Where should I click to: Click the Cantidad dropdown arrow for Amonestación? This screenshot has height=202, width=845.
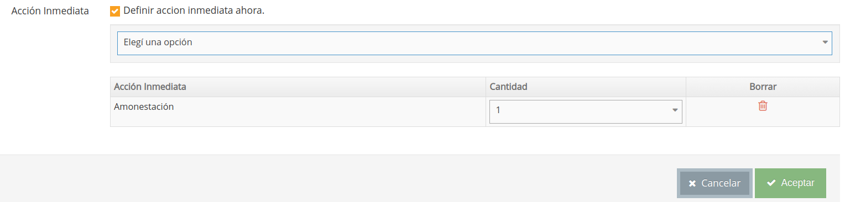click(675, 110)
